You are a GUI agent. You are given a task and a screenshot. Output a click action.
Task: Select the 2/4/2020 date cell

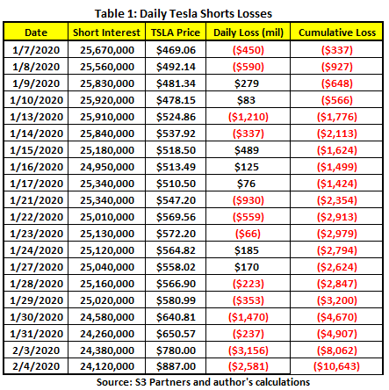coord(36,366)
